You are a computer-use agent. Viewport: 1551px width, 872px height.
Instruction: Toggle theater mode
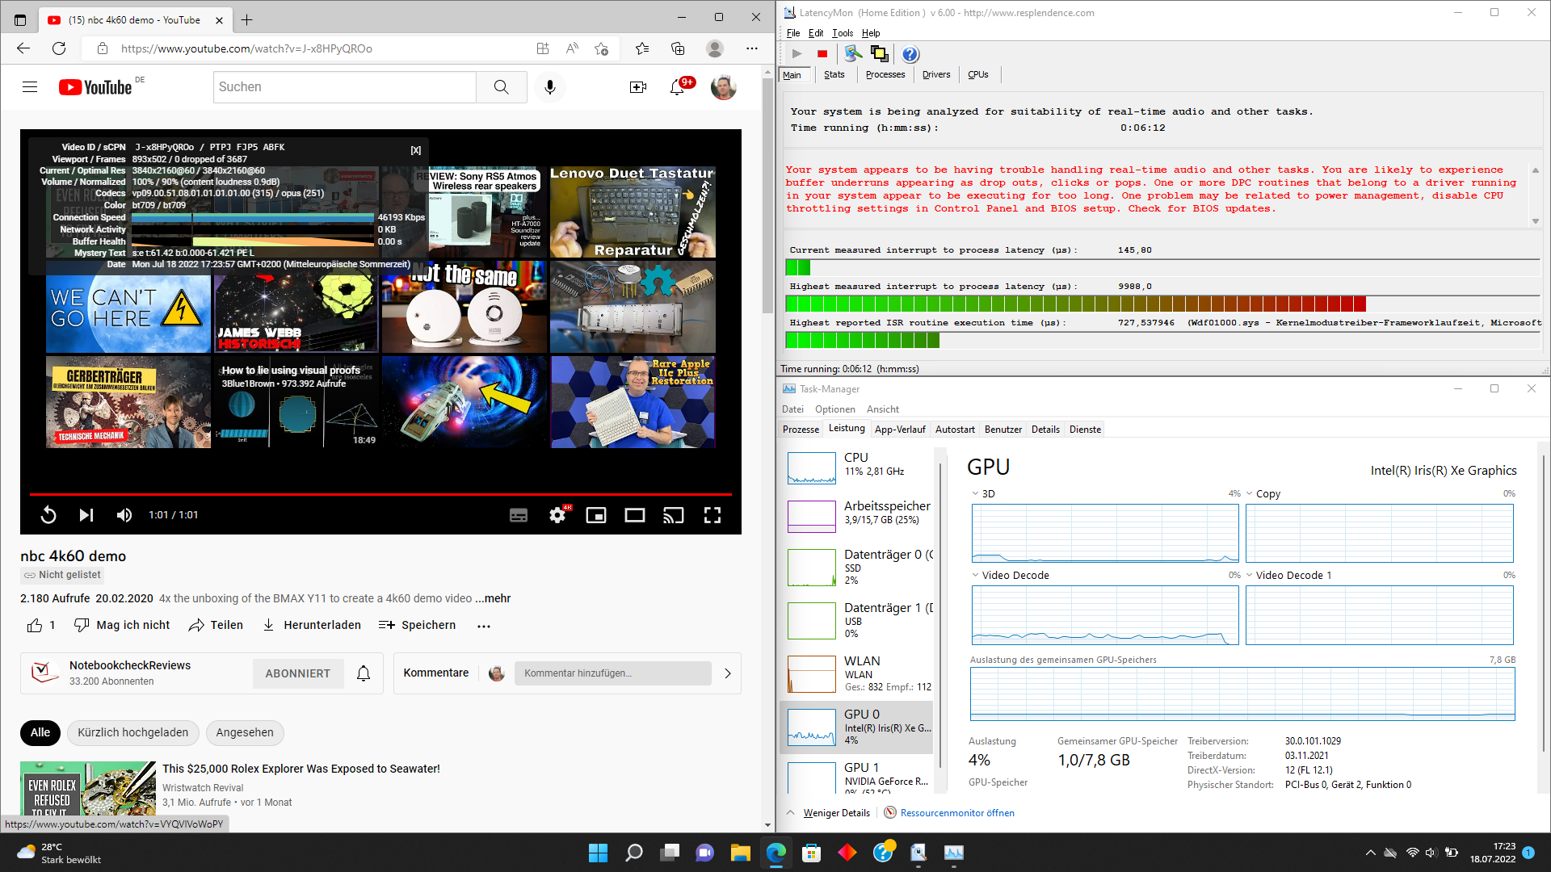click(635, 515)
